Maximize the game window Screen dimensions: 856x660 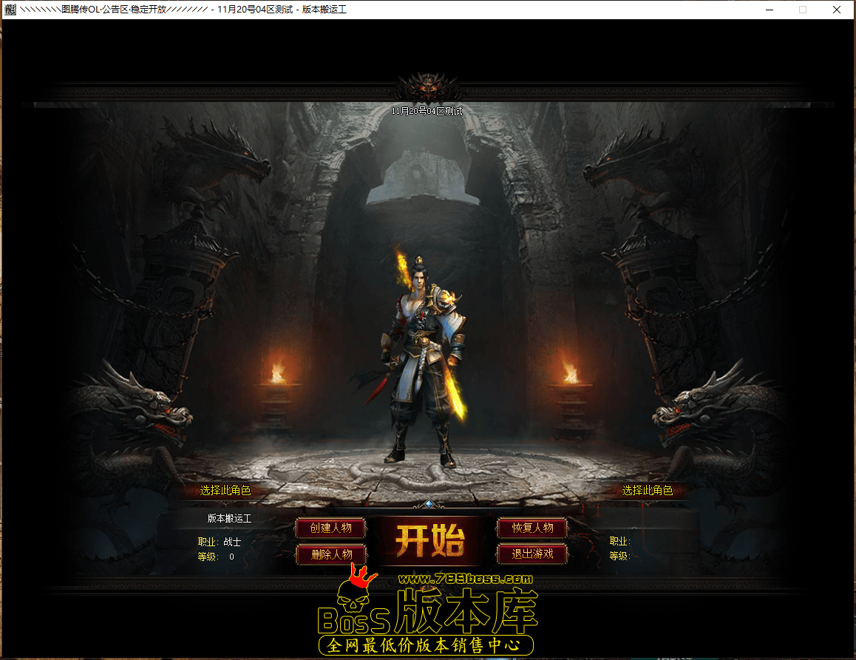(x=803, y=10)
